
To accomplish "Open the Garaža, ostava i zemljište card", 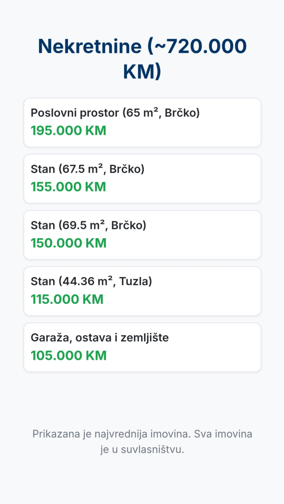I will (142, 347).
